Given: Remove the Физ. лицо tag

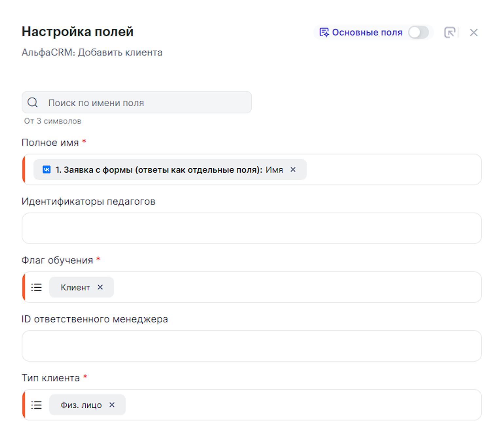Looking at the screenshot, I should (112, 405).
